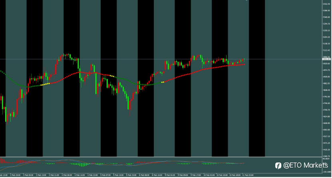Click the 5294.70 price axis label
332x178 pixels.
point(327,23)
